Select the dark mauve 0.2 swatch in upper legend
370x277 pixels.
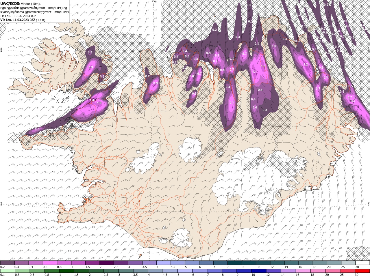click(x=7, y=263)
